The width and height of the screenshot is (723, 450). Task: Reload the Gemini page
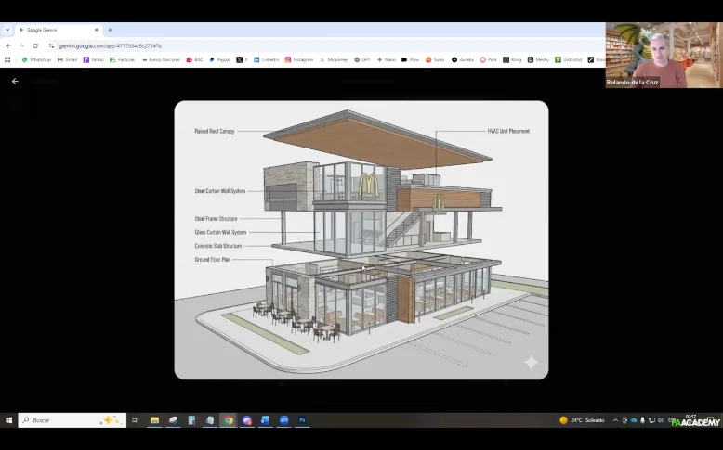click(35, 45)
